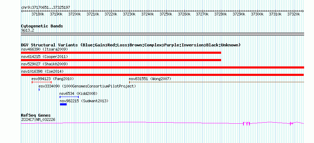Choose the 37240k ruler label
The width and height of the screenshot is (314, 143).
click(148, 14)
